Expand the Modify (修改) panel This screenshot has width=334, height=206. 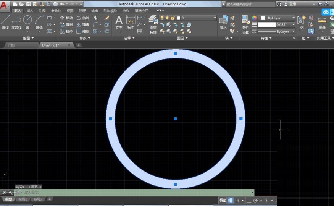coord(85,38)
